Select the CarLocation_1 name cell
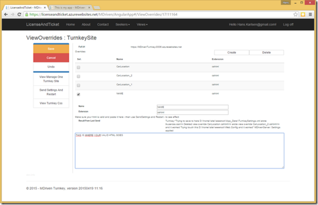318x205 pixels. point(124,84)
